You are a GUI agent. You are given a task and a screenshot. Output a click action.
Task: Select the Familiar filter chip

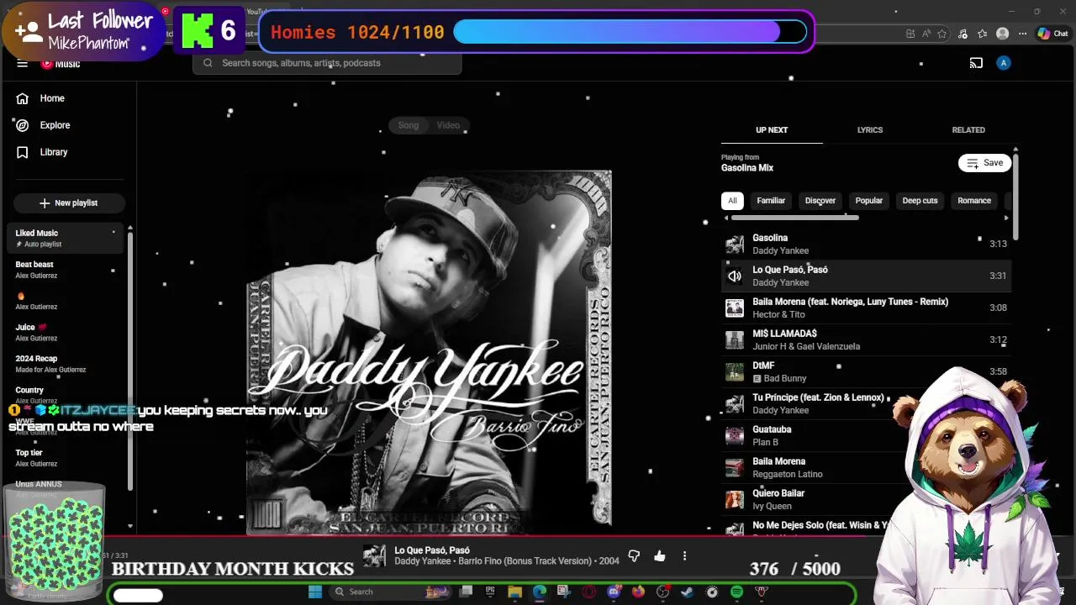(x=771, y=201)
